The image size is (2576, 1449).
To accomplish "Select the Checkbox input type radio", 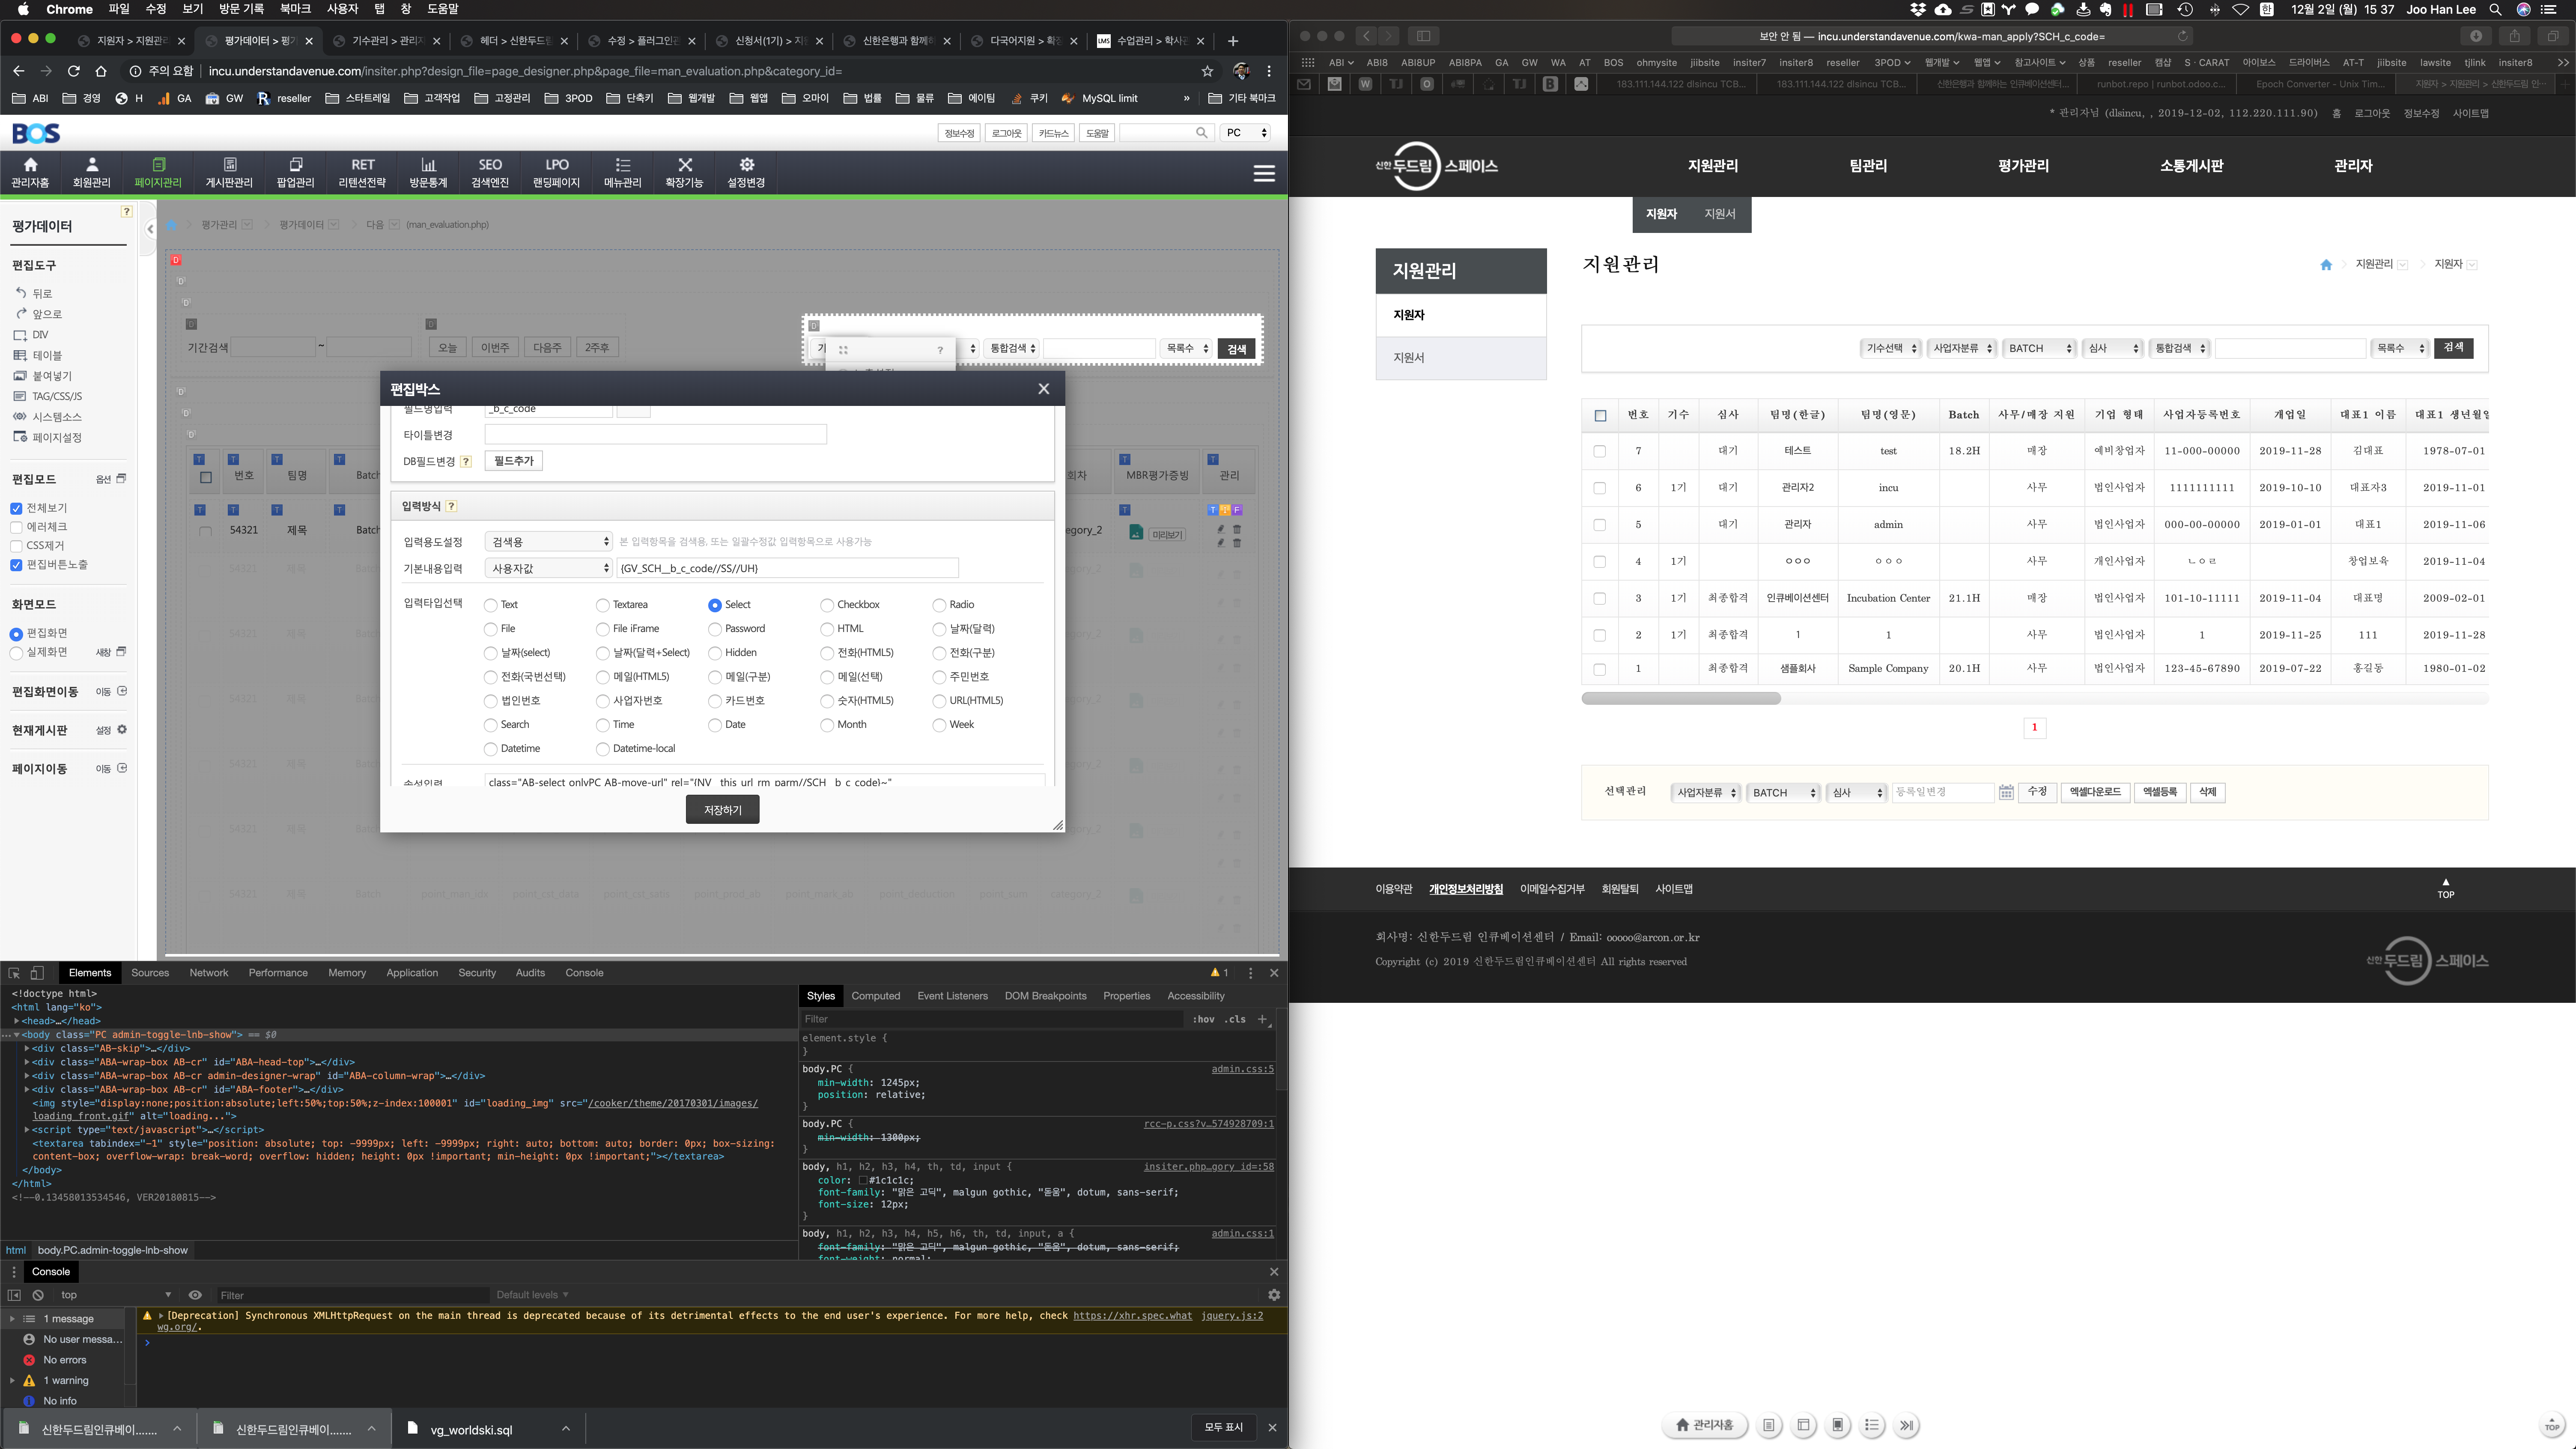I will pyautogui.click(x=827, y=605).
